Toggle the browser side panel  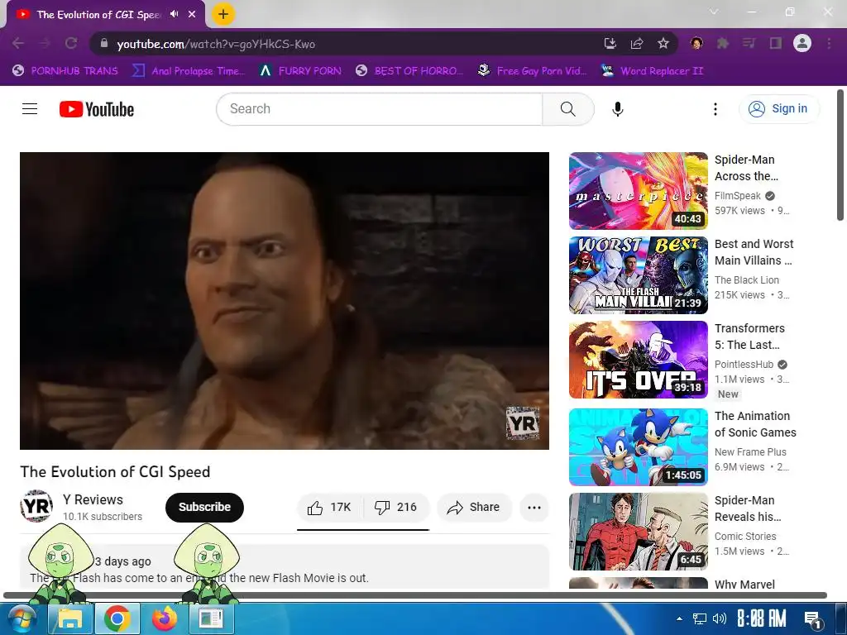776,43
